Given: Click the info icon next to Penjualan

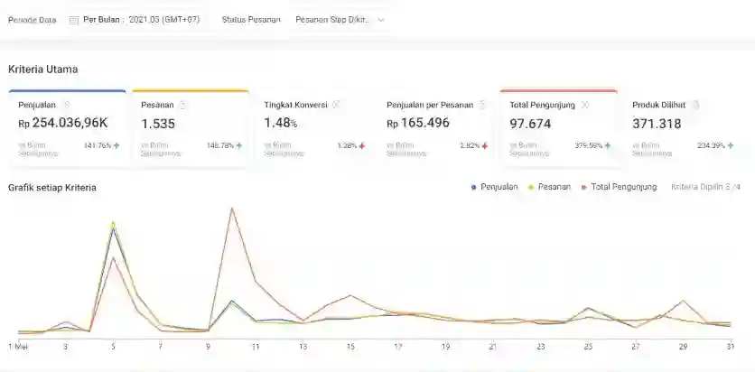Looking at the screenshot, I should click(x=67, y=105).
